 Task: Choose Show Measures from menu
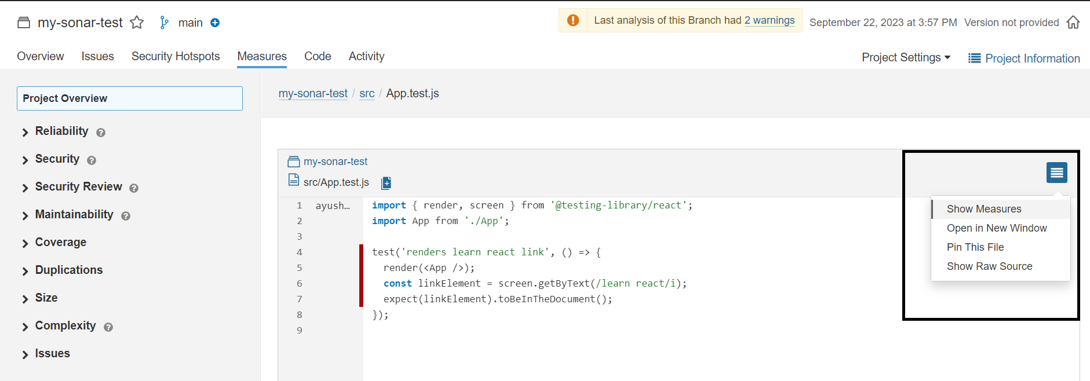1001,209
